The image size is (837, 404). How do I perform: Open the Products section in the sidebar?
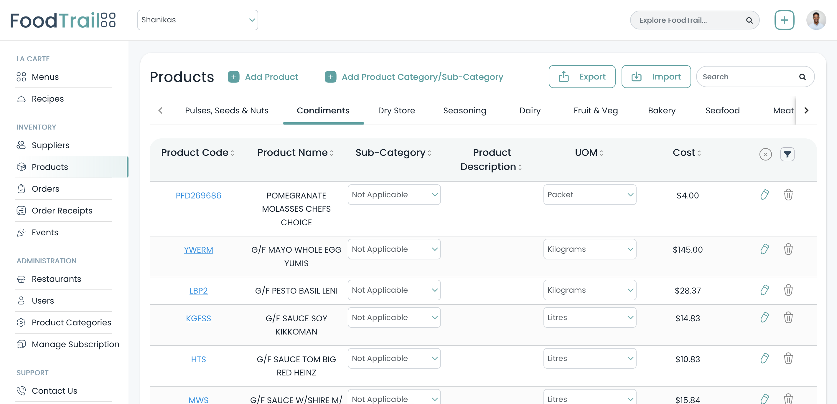pyautogui.click(x=50, y=167)
